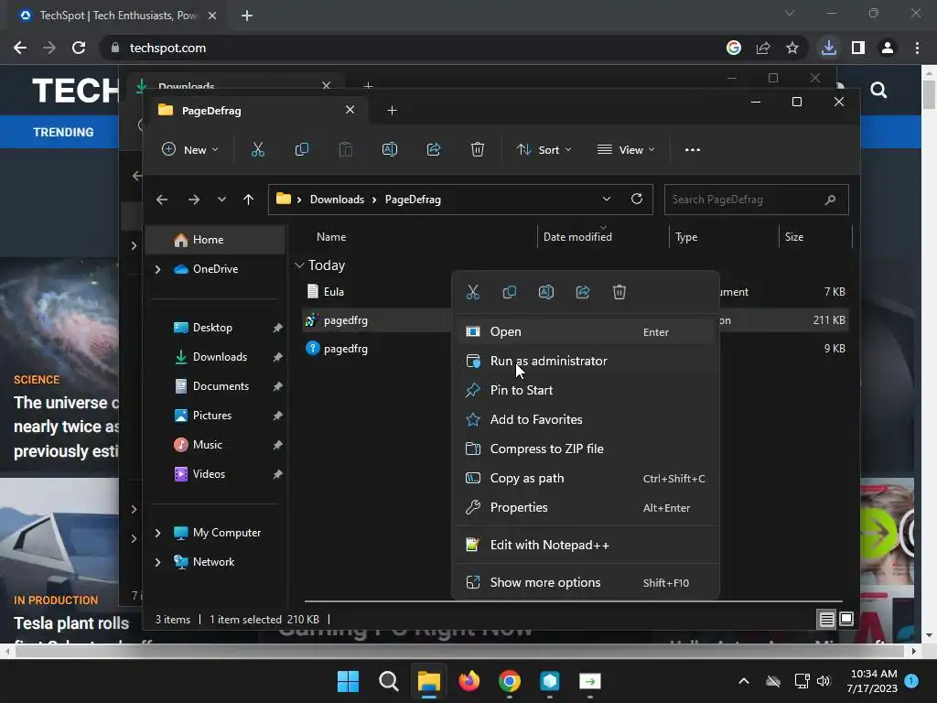Open Firefox from the taskbar

point(469,681)
